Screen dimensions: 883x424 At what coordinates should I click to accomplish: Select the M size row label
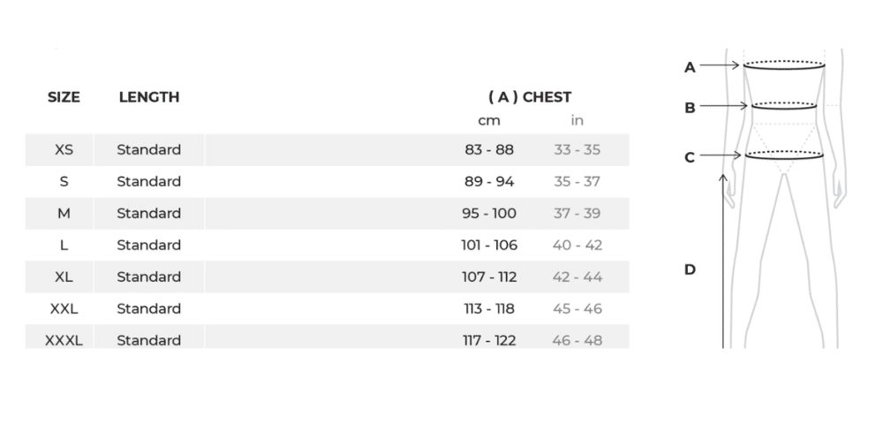pyautogui.click(x=64, y=214)
